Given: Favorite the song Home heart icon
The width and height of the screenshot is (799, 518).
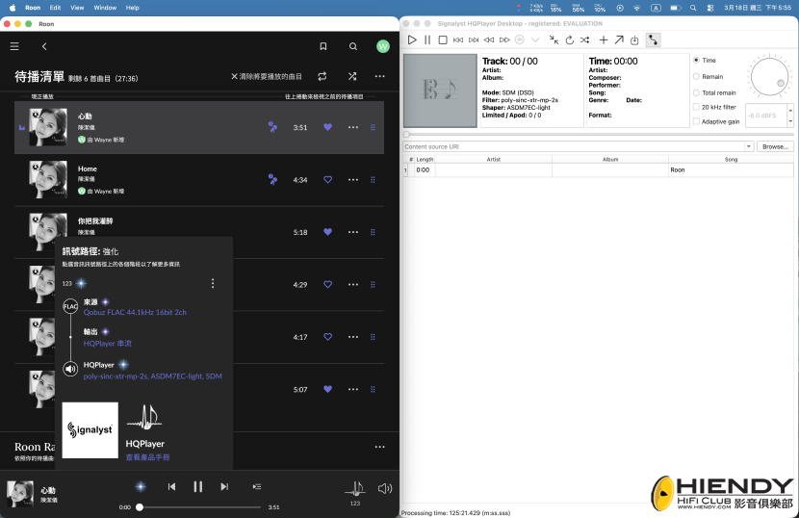Looking at the screenshot, I should tap(327, 179).
